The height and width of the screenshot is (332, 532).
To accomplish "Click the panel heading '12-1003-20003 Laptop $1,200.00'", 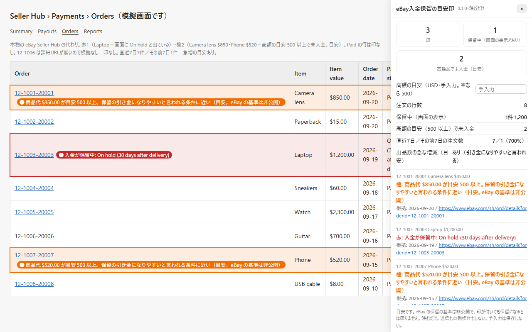I will pyautogui.click(x=429, y=229).
